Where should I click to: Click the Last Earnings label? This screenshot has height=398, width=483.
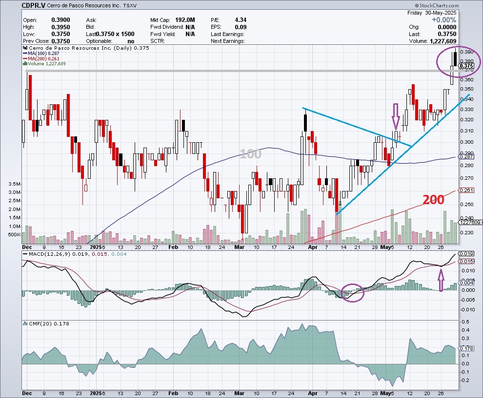point(228,34)
